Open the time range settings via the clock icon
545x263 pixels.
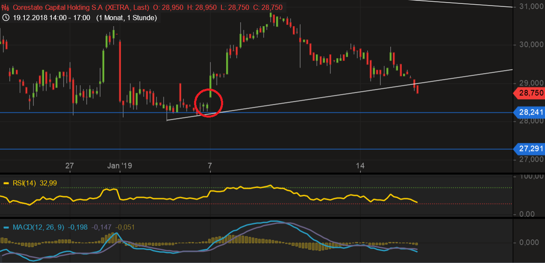click(5, 18)
